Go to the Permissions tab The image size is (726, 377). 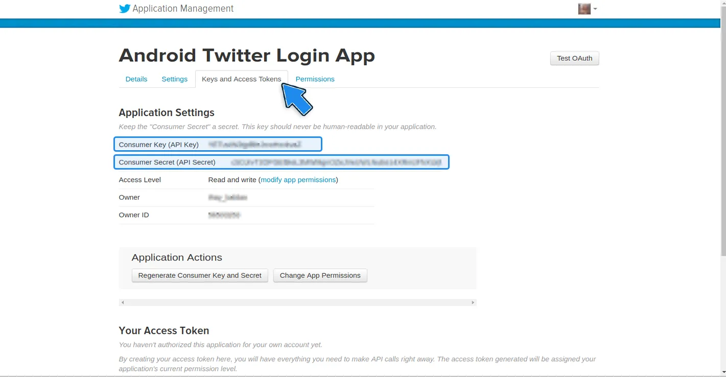[315, 79]
